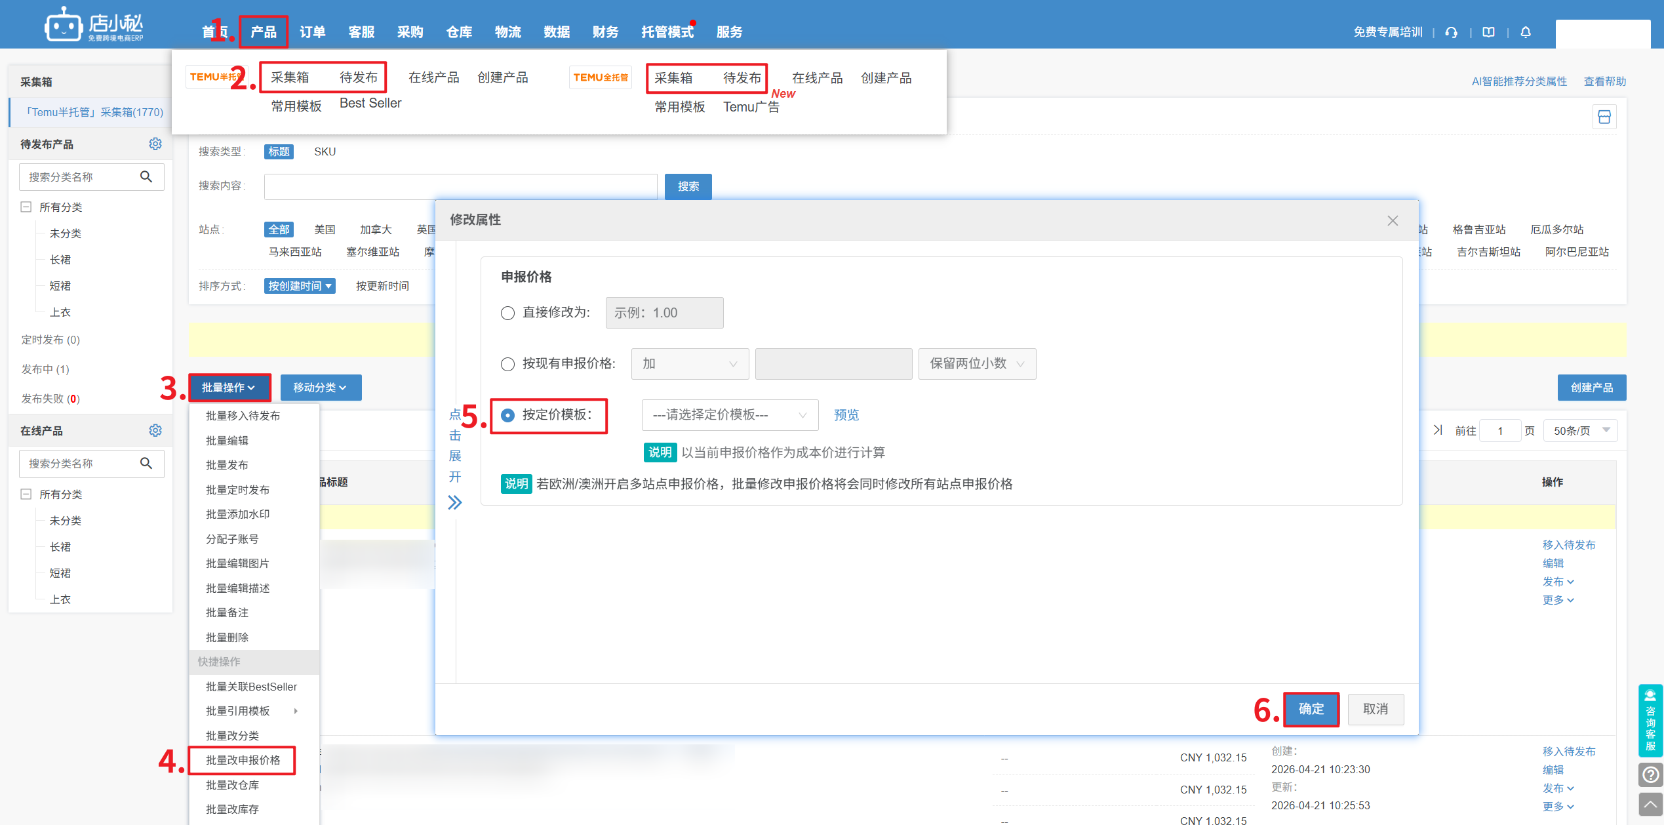This screenshot has height=825, width=1664.
Task: Open the 保留两位小数 dropdown
Action: (976, 364)
